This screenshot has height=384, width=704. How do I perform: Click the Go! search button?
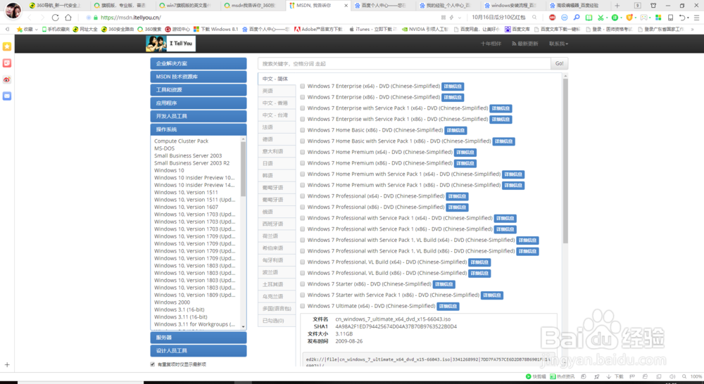[560, 64]
